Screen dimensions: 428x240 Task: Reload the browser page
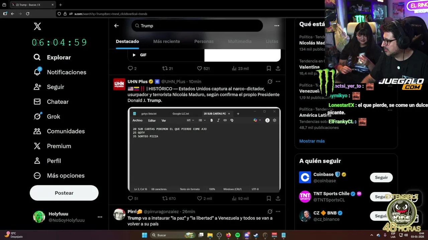(28, 14)
